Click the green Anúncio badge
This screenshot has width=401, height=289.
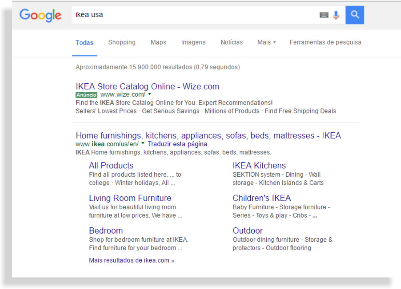(x=87, y=95)
